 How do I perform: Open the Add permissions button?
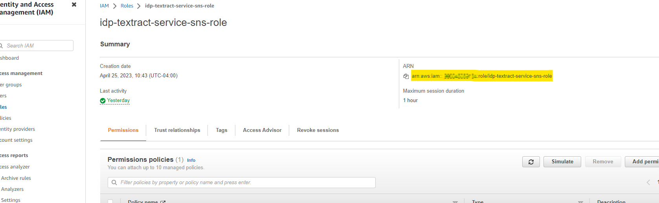(x=642, y=162)
